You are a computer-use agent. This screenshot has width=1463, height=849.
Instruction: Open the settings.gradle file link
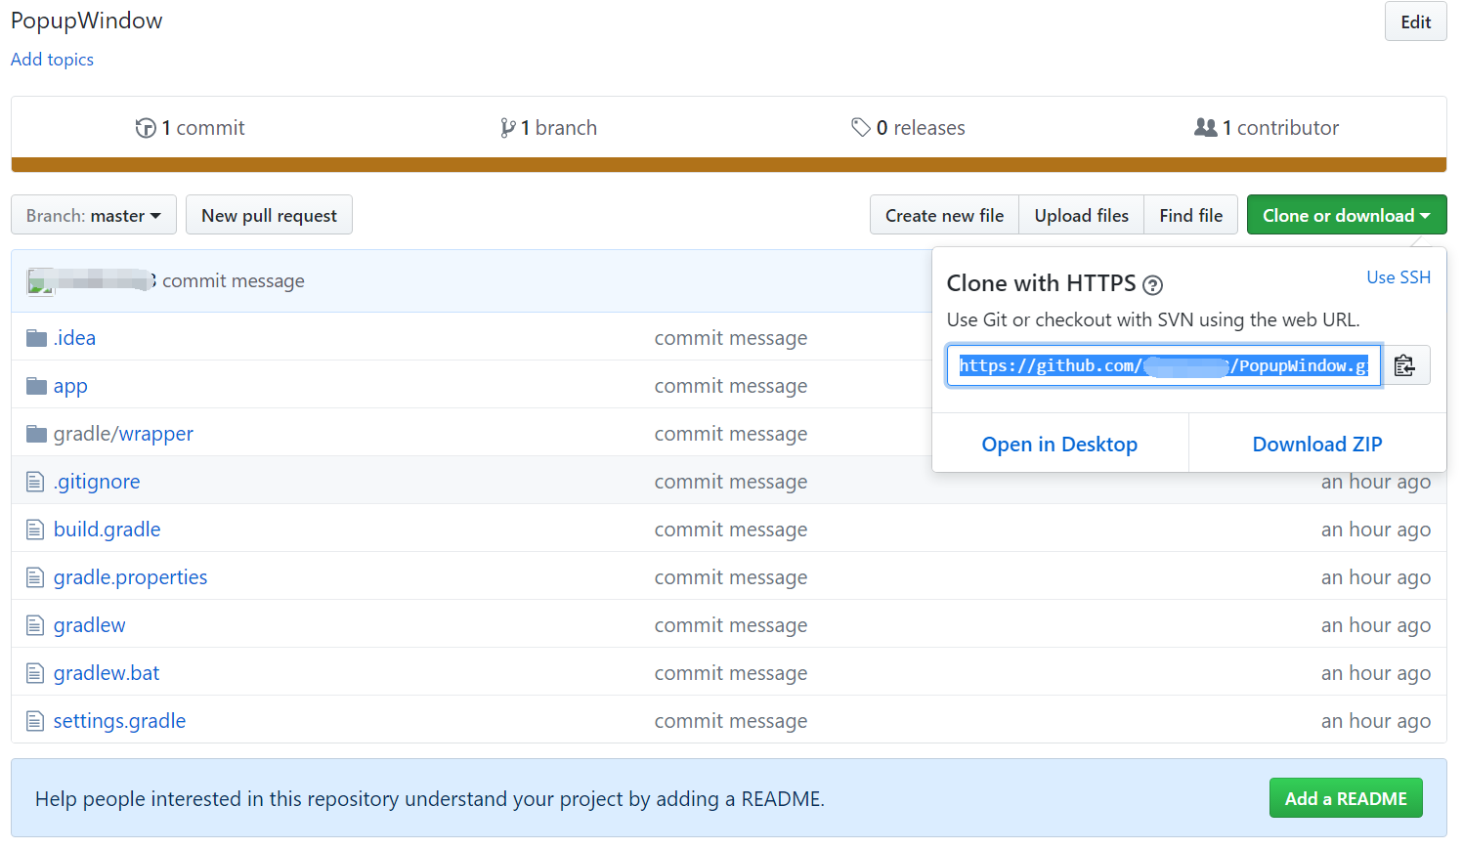[119, 721]
